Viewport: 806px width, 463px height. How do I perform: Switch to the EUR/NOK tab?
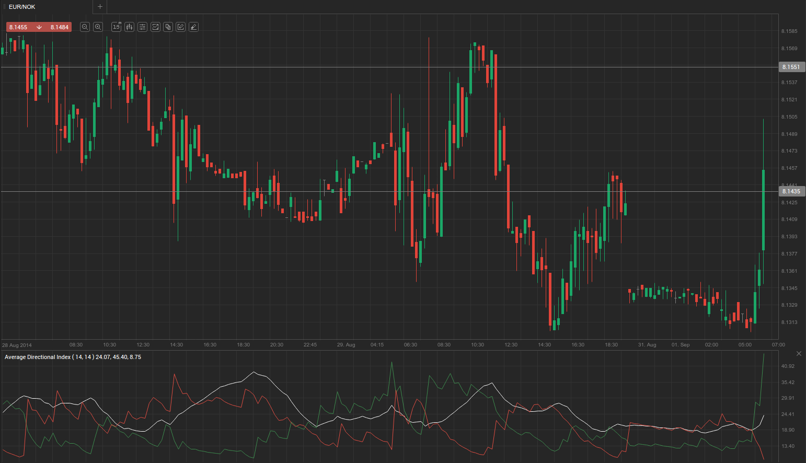click(22, 7)
